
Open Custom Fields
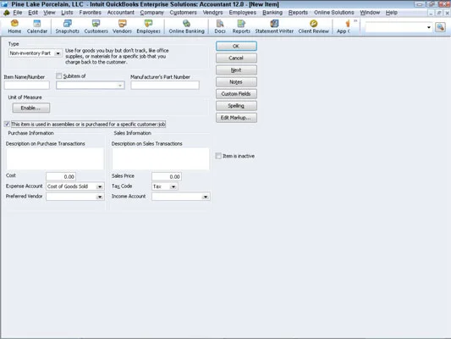point(236,94)
